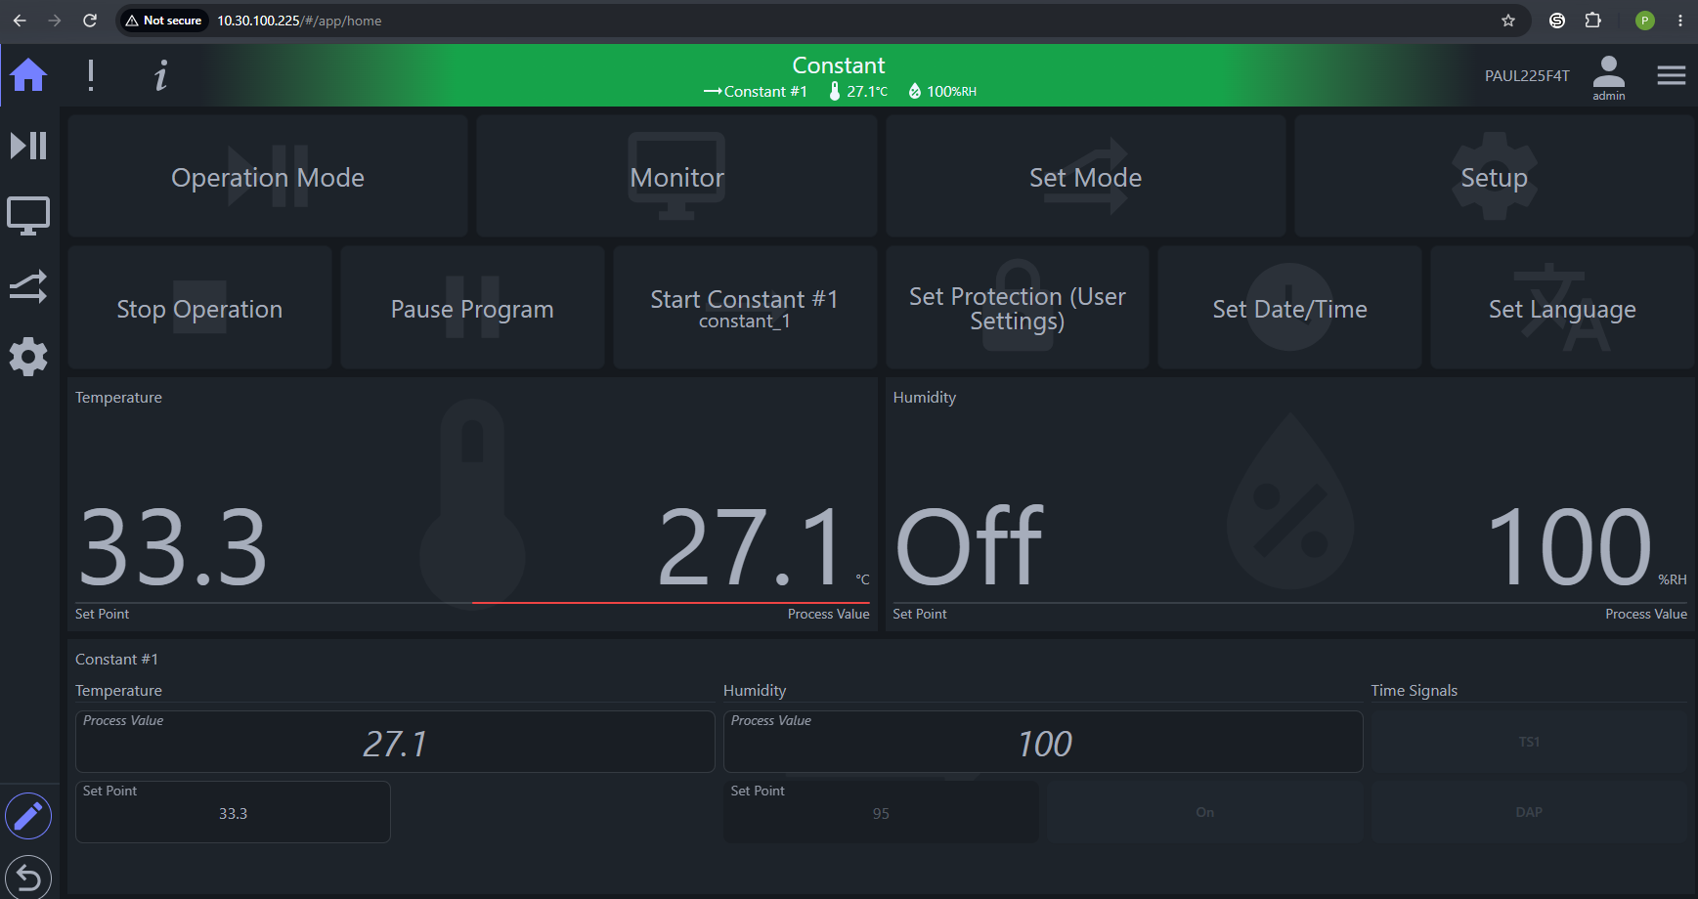
Task: Click the 100%RH status readout in header
Action: tap(942, 91)
